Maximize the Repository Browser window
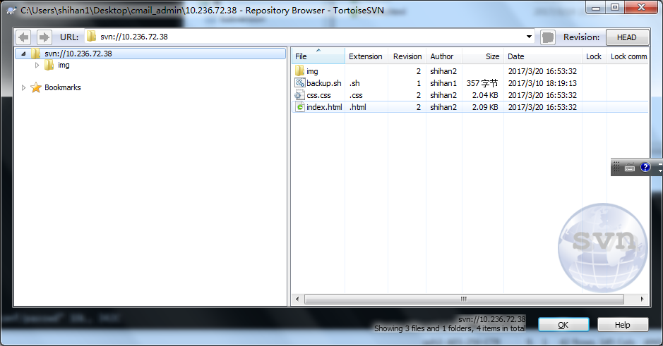 point(615,7)
